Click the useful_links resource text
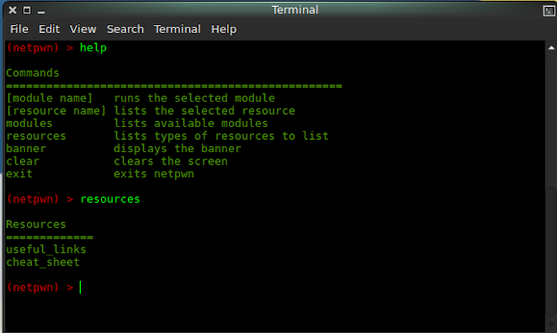 (46, 250)
